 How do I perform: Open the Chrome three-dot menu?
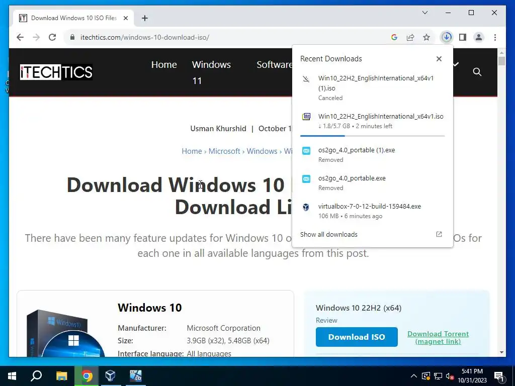[x=495, y=37]
